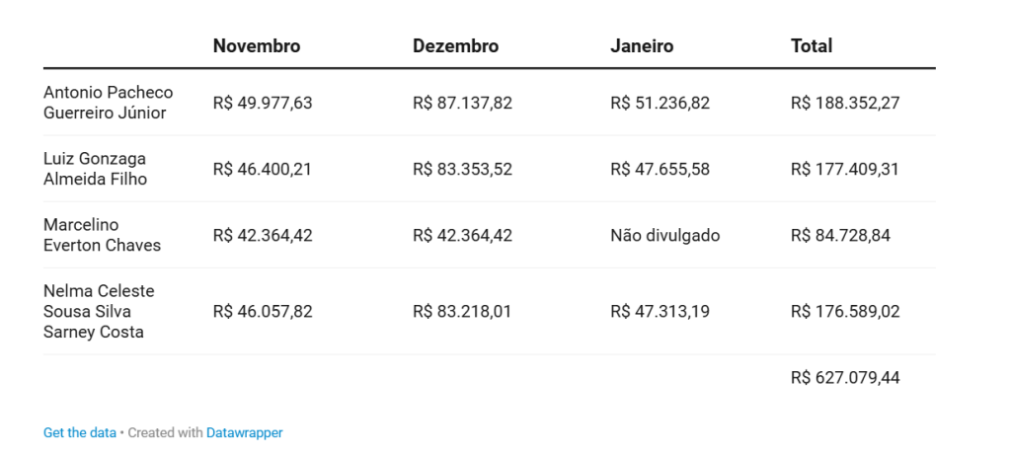Click the Dezembro value R$ 83.218,01

point(462,311)
